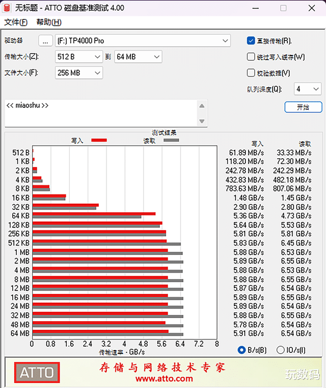Open the 文件(F) menu
This screenshot has width=326, height=388.
point(16,22)
